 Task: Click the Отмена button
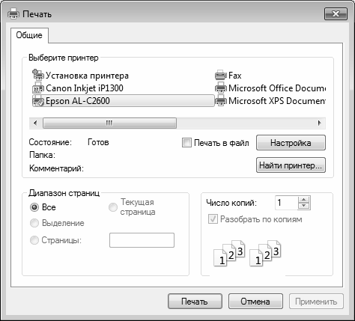coord(255,302)
